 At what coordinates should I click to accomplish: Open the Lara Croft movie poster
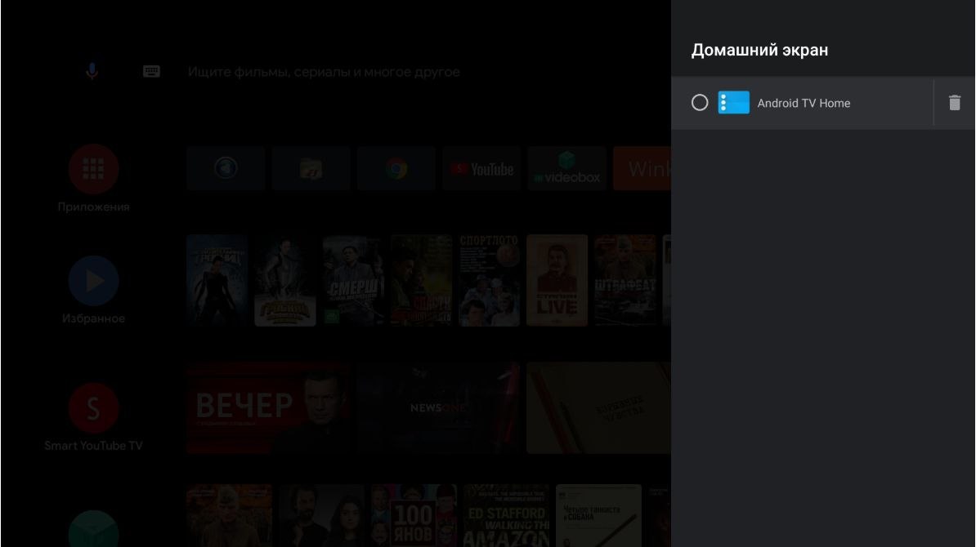click(217, 280)
